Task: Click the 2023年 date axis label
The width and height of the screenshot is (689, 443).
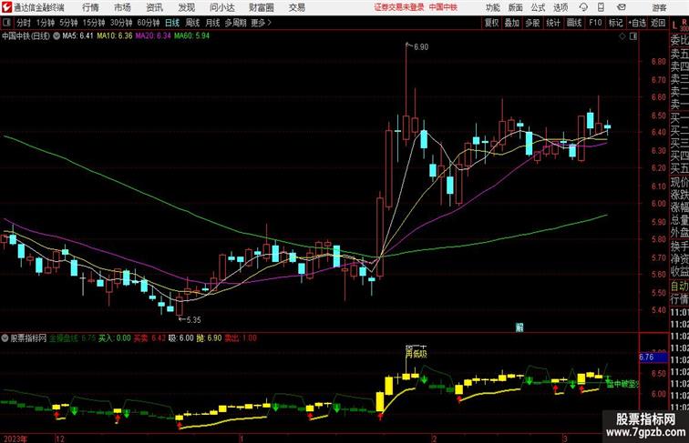Action: coord(15,438)
